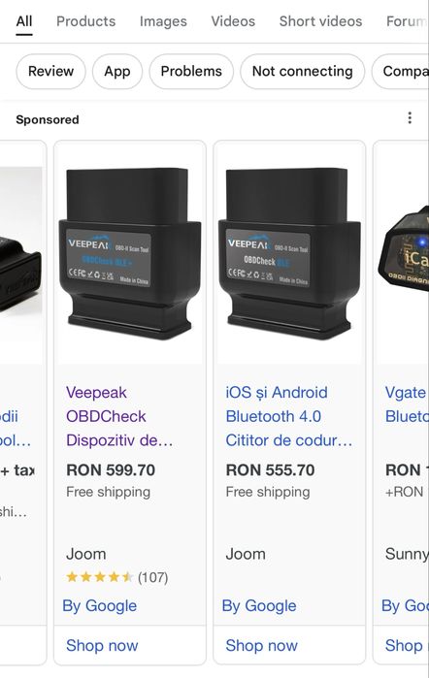The height and width of the screenshot is (678, 429).
Task: Open the Veepeak OBDCheck Dispozitiv product title
Action: [119, 416]
